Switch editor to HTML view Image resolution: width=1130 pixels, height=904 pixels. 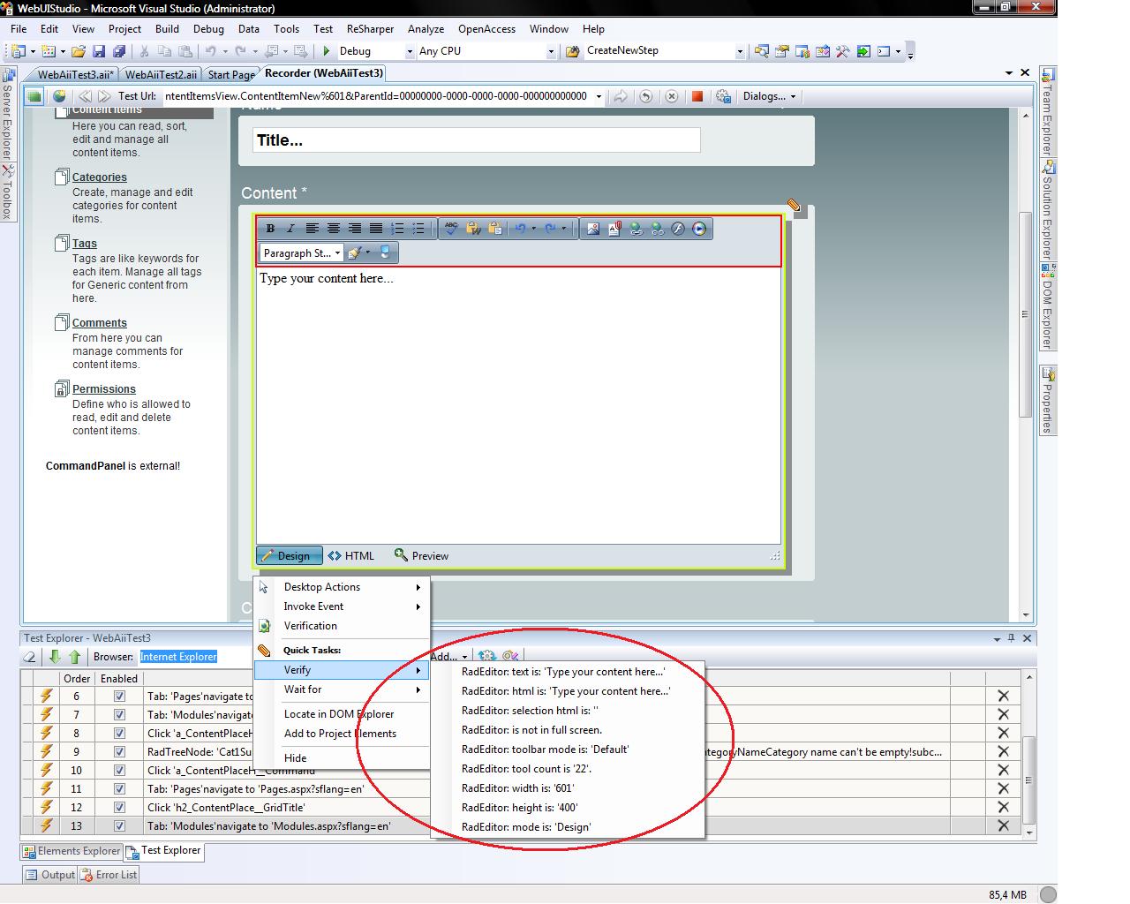pos(351,556)
